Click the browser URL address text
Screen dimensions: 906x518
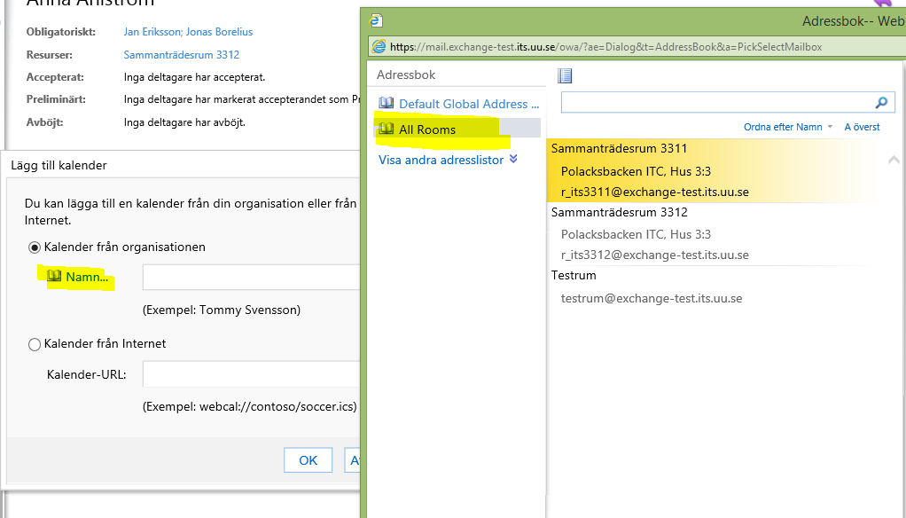tap(606, 47)
